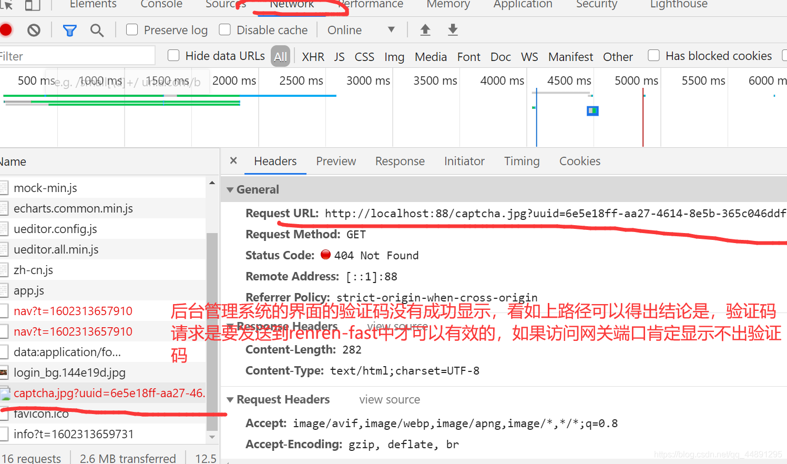Switch to the Console panel tab
787x464 pixels.
[x=161, y=4]
